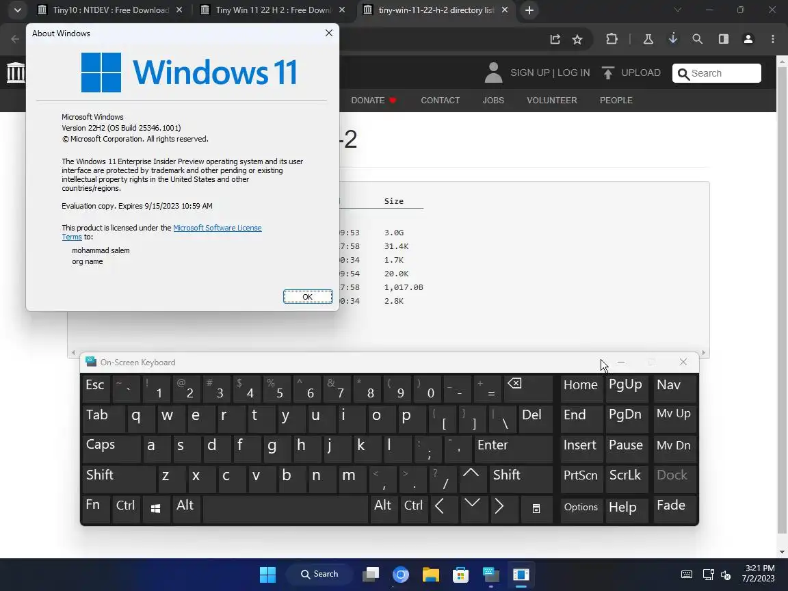
Task: Go back with the browser back arrow
Action: (x=15, y=39)
